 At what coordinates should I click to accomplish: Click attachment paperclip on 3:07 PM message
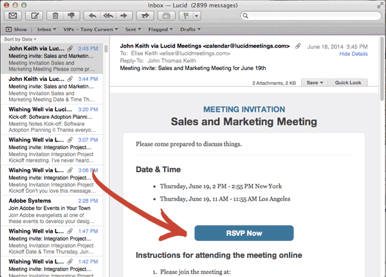click(x=70, y=139)
